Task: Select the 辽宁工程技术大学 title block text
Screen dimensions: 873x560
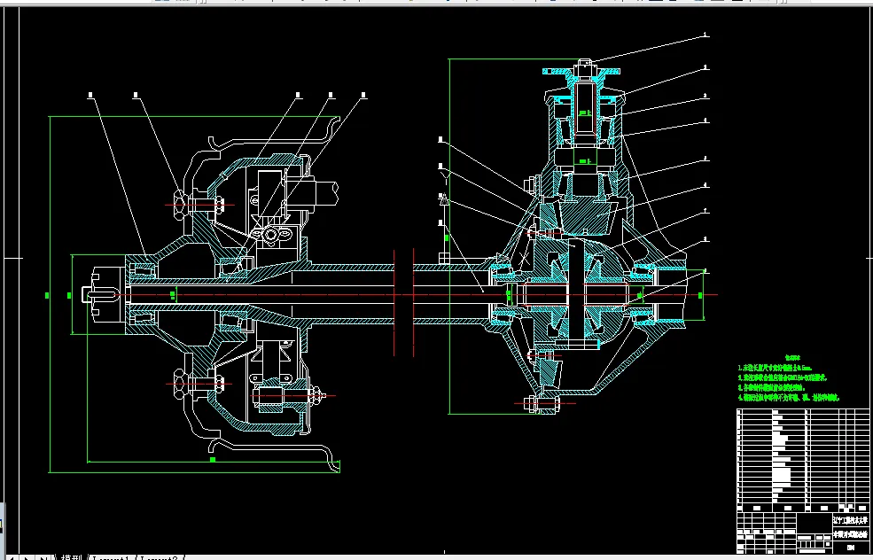Action: coord(850,520)
